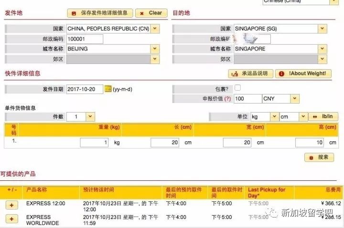Click the declared value input field

click(247, 99)
